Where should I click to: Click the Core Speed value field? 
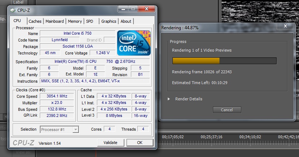coord(57,96)
